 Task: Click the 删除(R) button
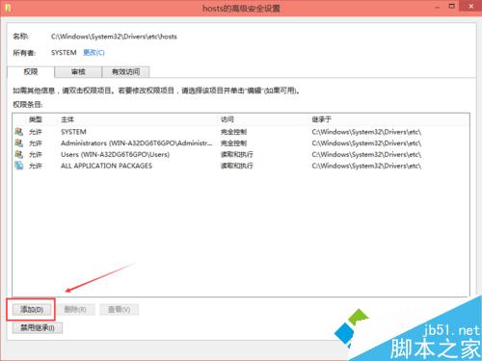pyautogui.click(x=75, y=310)
